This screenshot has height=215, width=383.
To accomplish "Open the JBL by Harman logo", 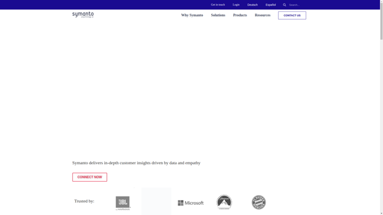I will (x=123, y=203).
